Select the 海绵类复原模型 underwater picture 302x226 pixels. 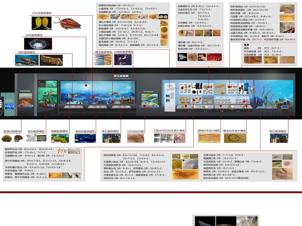click(85, 138)
